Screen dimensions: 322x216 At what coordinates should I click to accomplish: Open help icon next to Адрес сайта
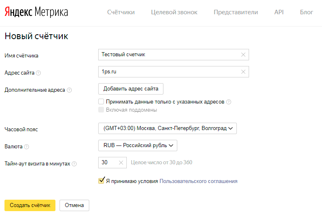38,73
